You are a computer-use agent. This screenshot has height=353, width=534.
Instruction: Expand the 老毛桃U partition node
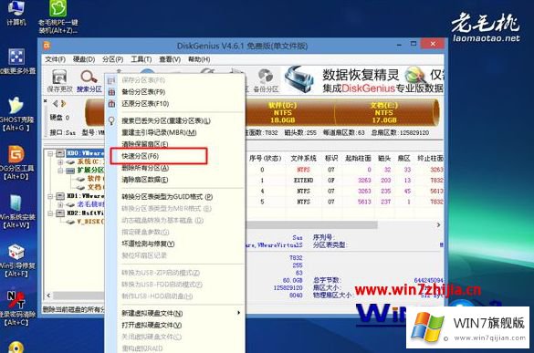point(60,204)
